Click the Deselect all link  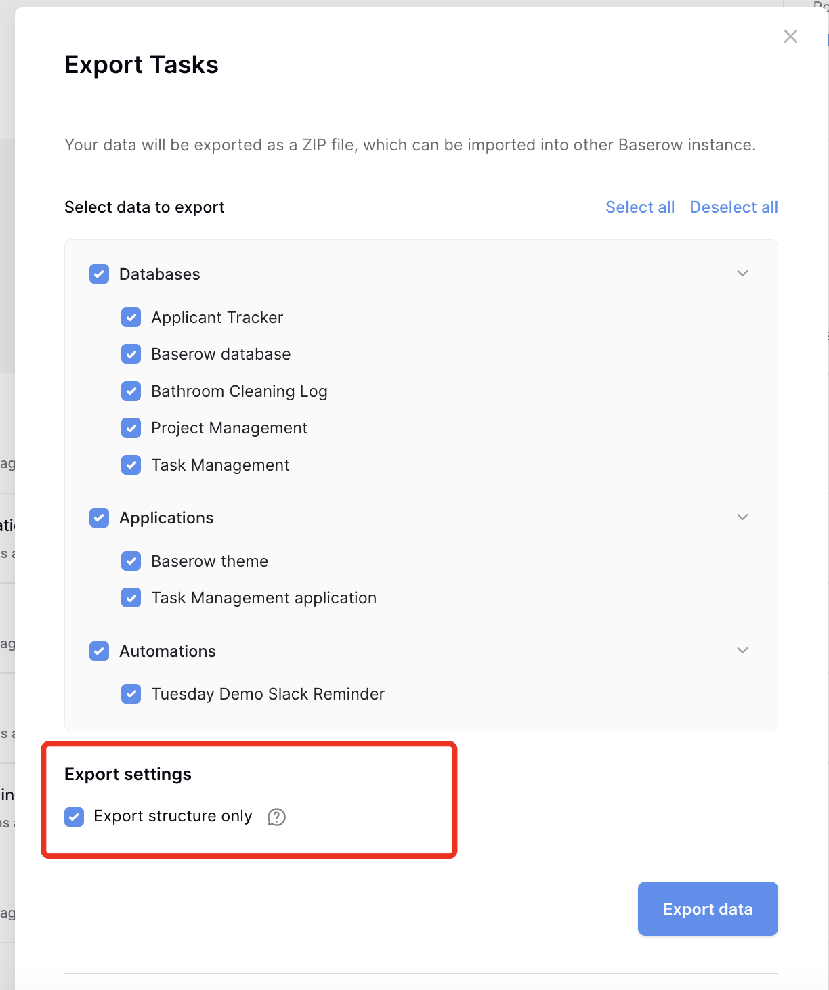(x=734, y=207)
